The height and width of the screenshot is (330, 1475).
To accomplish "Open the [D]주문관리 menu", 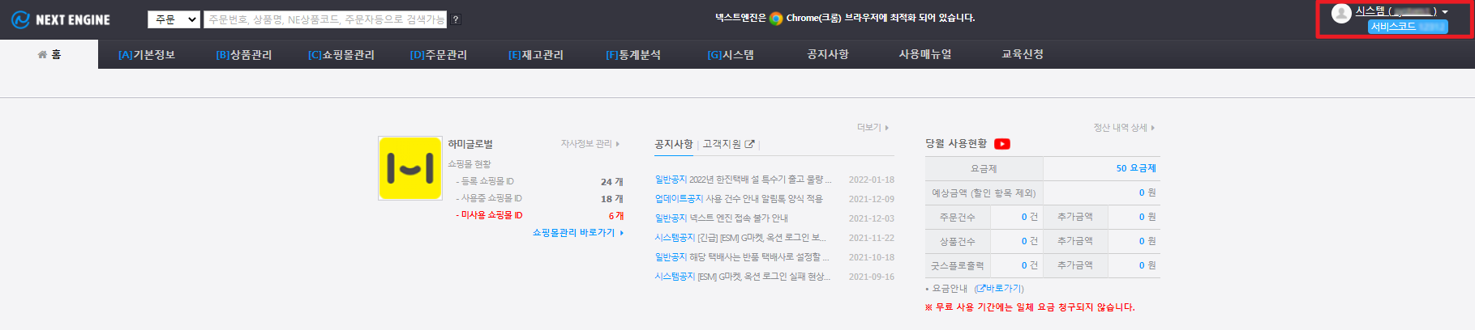I will 439,55.
